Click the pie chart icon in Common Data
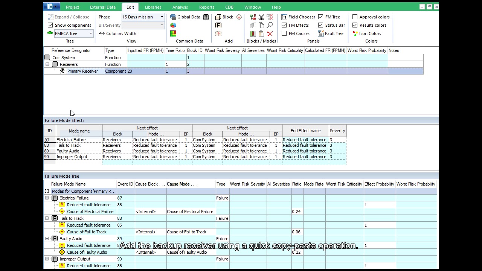Viewport: 482px width, 271px height. [x=173, y=25]
